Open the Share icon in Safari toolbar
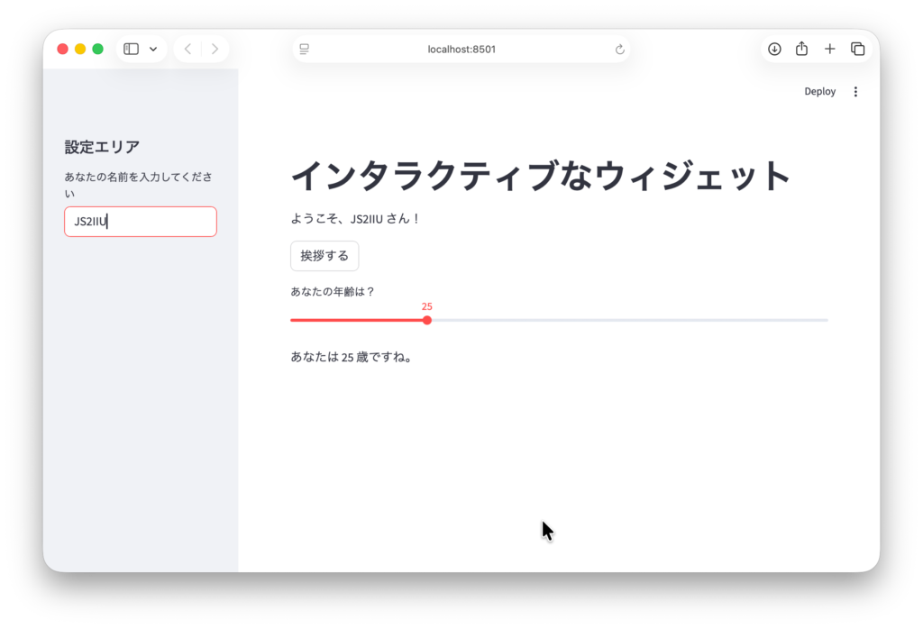This screenshot has width=923, height=629. pos(801,49)
